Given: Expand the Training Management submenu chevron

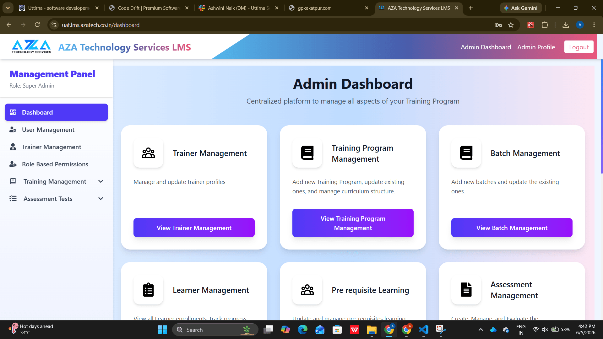Looking at the screenshot, I should click(101, 181).
